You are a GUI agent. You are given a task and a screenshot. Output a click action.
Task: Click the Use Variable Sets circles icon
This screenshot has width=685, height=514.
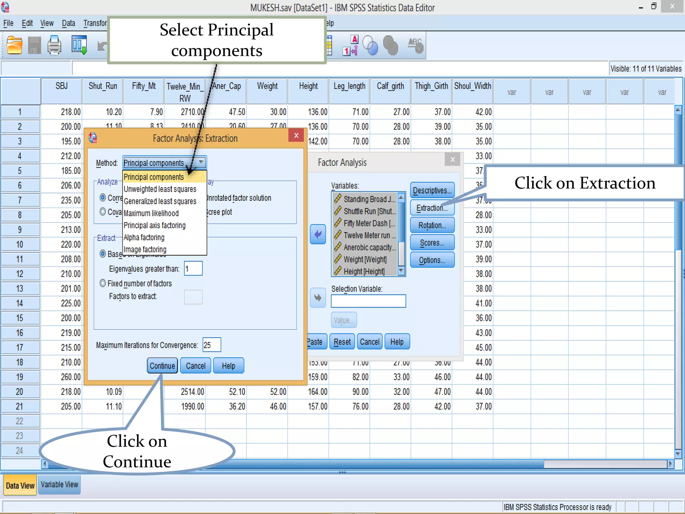coord(370,45)
